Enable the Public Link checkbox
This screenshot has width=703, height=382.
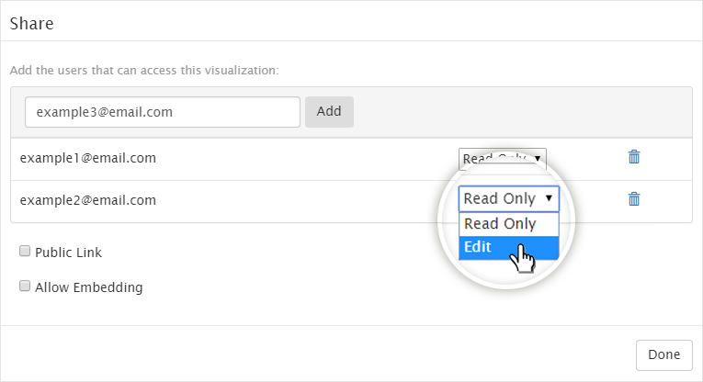pos(25,251)
